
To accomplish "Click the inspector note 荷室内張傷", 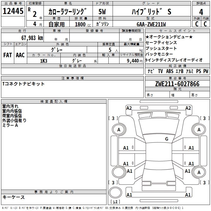I will 12,116.
